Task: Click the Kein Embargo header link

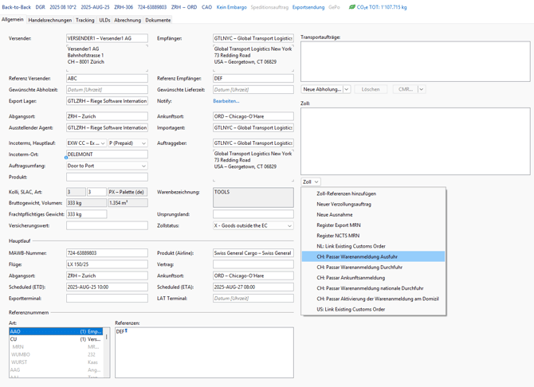Action: coord(232,7)
